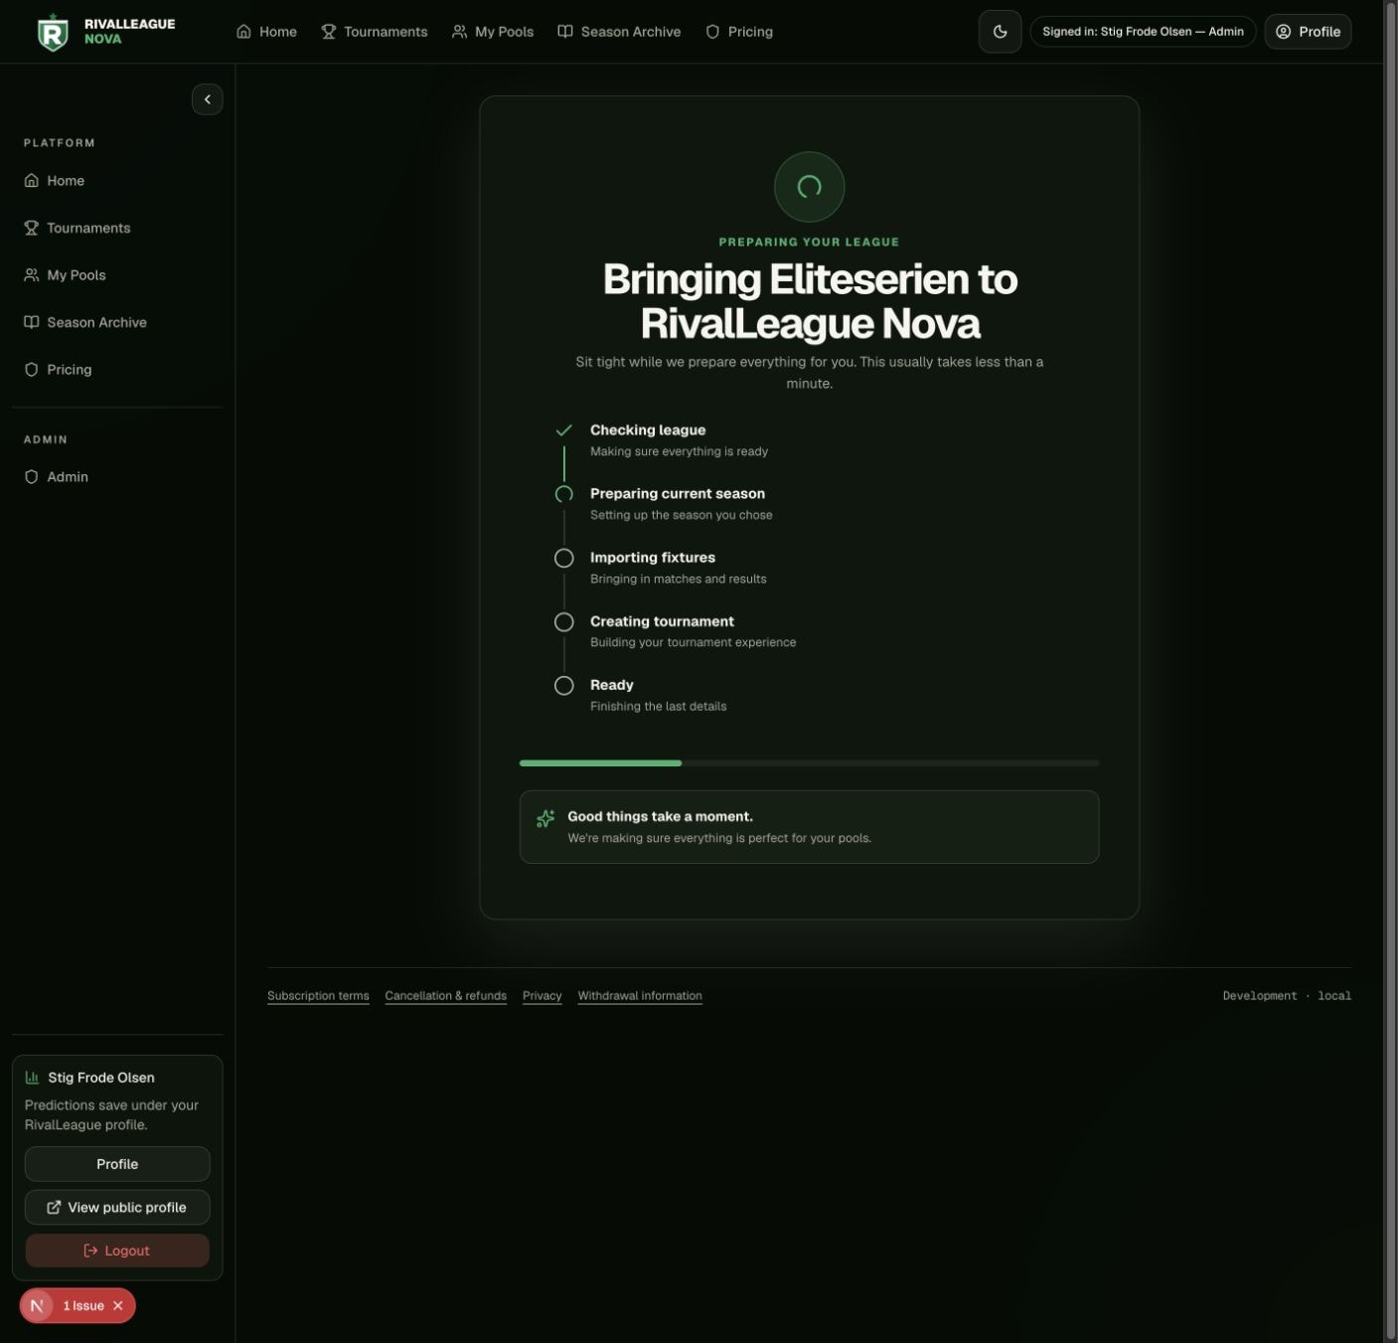This screenshot has height=1343, width=1398.
Task: Open the Withdrawal information link
Action: click(640, 996)
